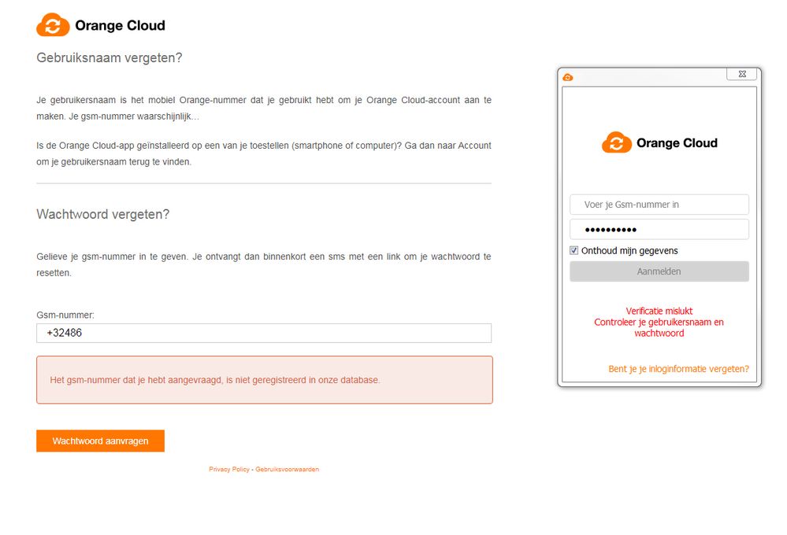Image resolution: width=787 pixels, height=535 pixels.
Task: Open the Gebruiksvoorwaarden link
Action: (x=287, y=470)
